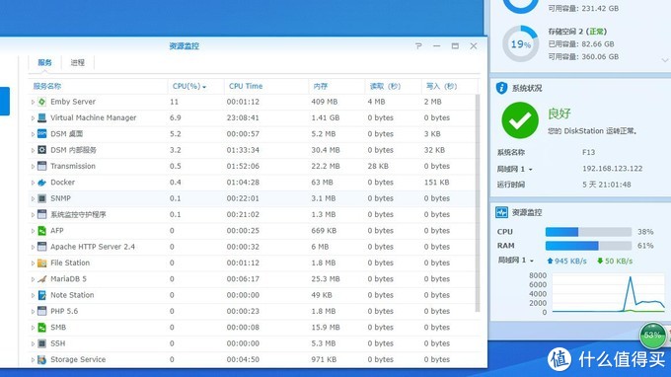
Task: Click CPU Time 23:08:41 cell
Action: [x=243, y=117]
